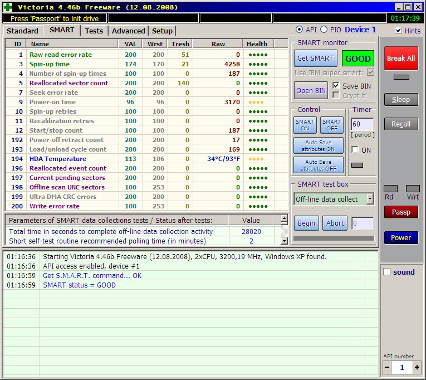Click the Get SMART button
426x380 pixels.
[315, 59]
